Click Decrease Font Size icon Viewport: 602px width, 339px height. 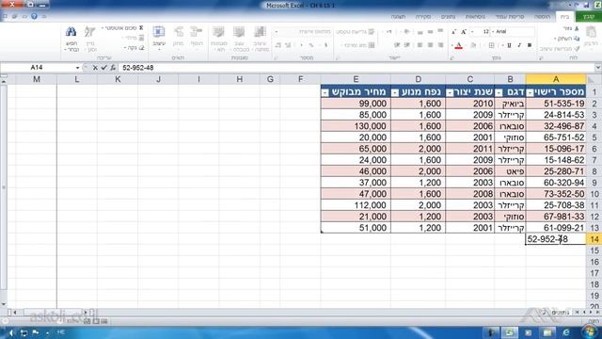(x=453, y=31)
